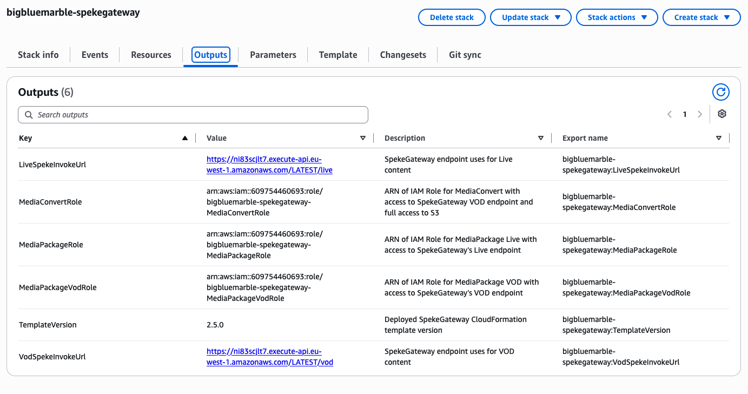Go to previous outputs page
This screenshot has height=394, width=748.
670,114
